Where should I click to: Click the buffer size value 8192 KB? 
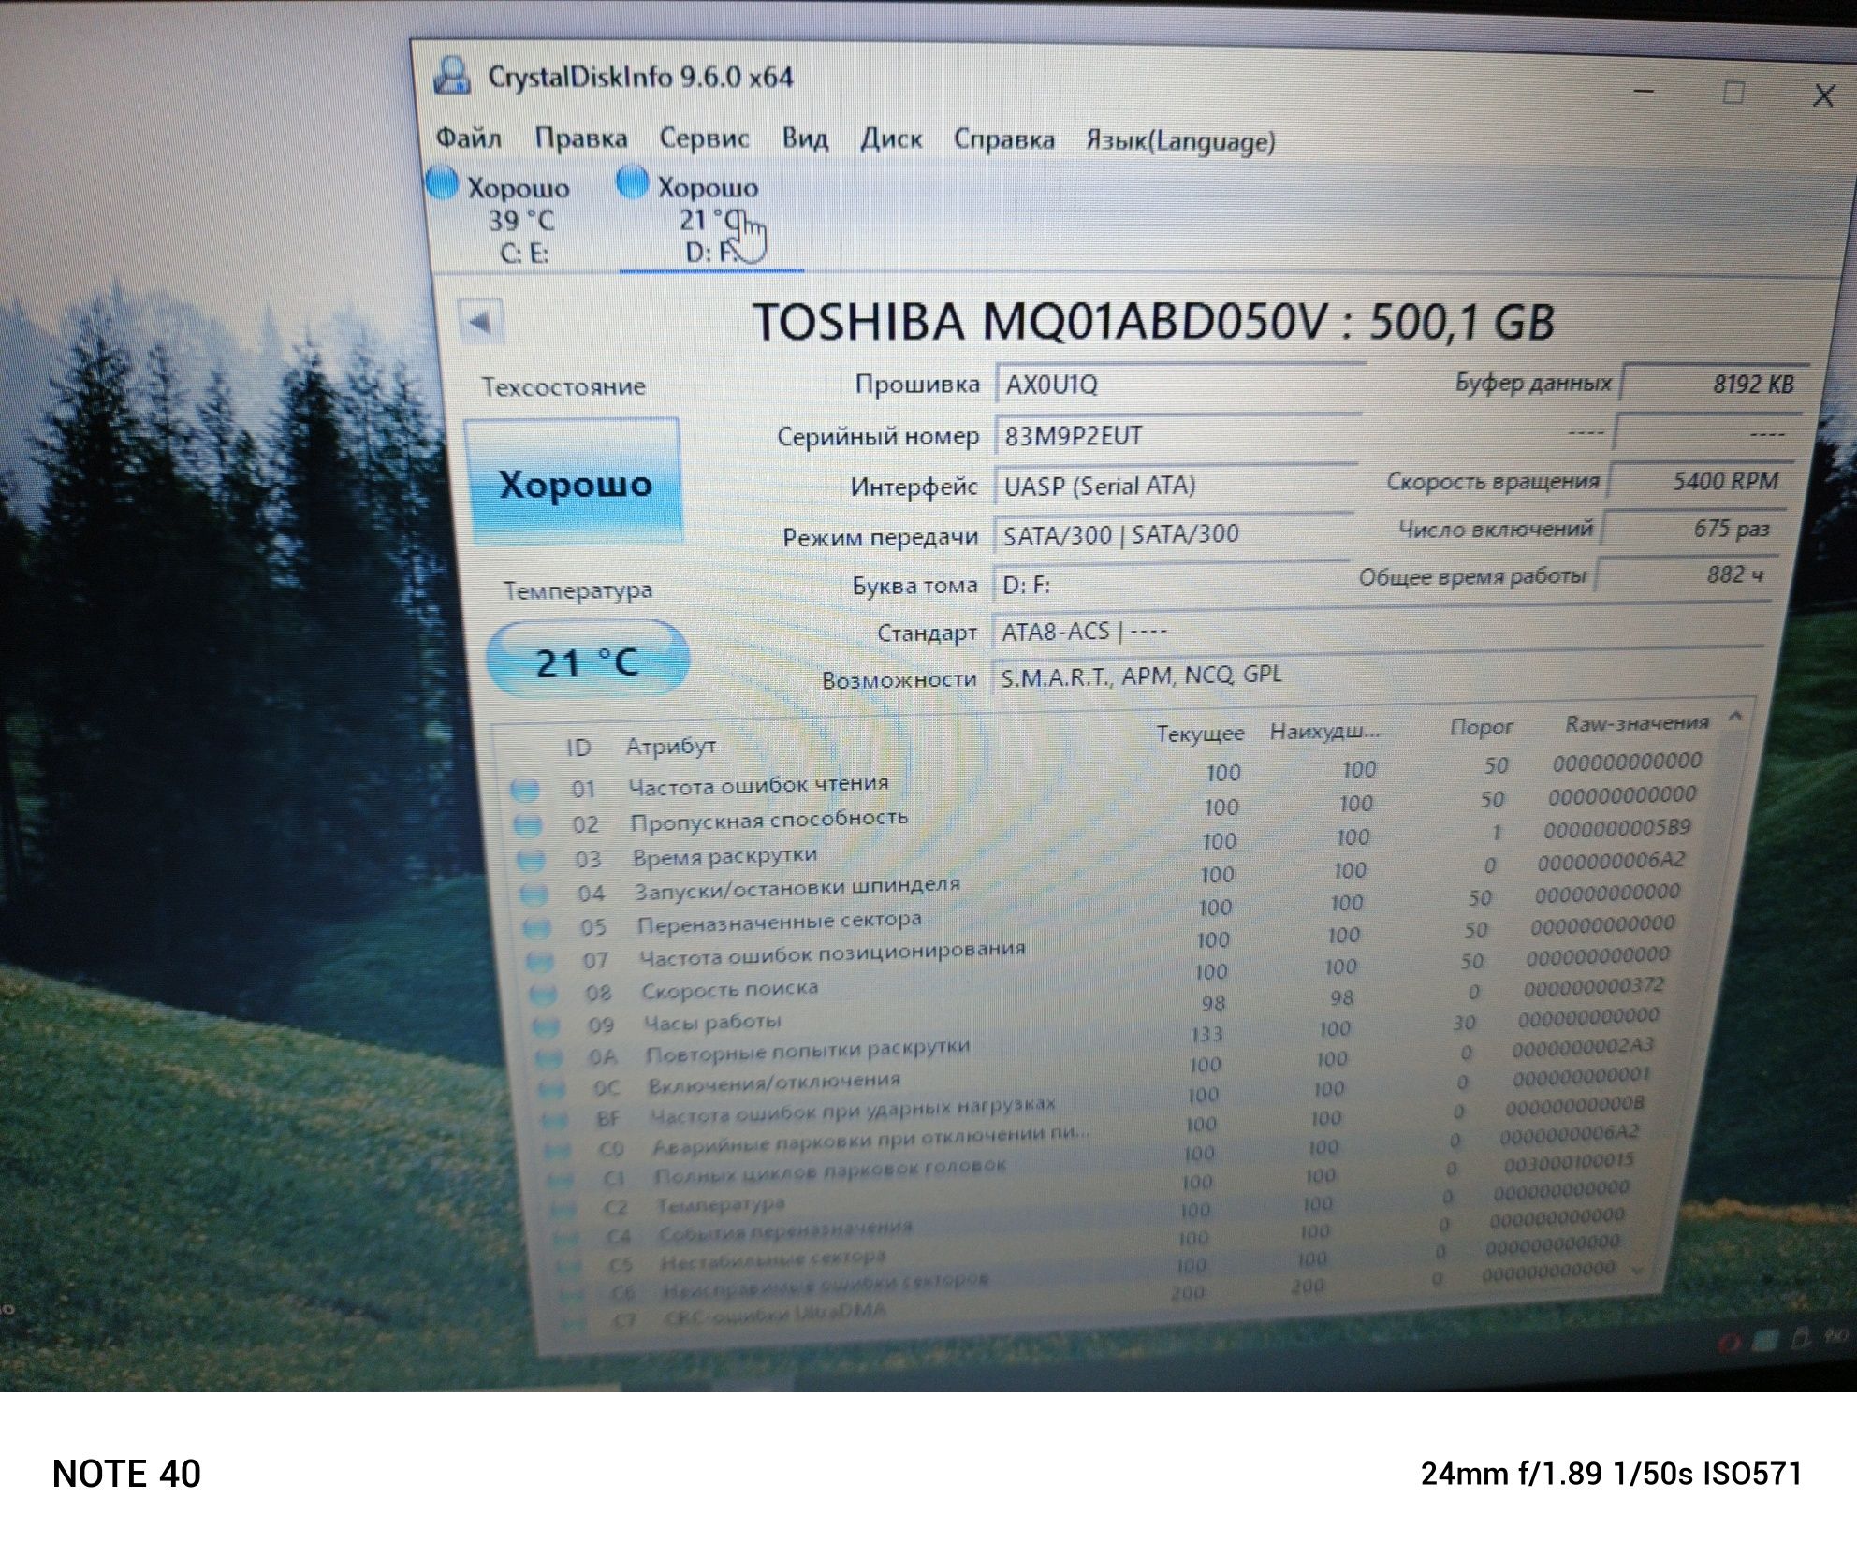pos(1715,384)
